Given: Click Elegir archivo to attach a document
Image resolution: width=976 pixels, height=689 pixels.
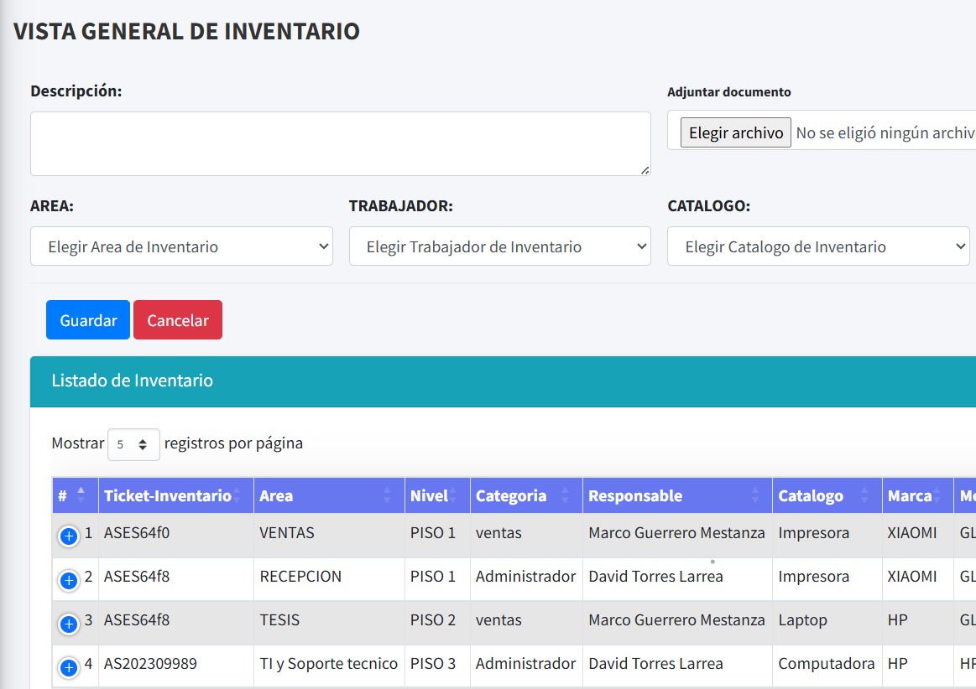Looking at the screenshot, I should [x=735, y=132].
